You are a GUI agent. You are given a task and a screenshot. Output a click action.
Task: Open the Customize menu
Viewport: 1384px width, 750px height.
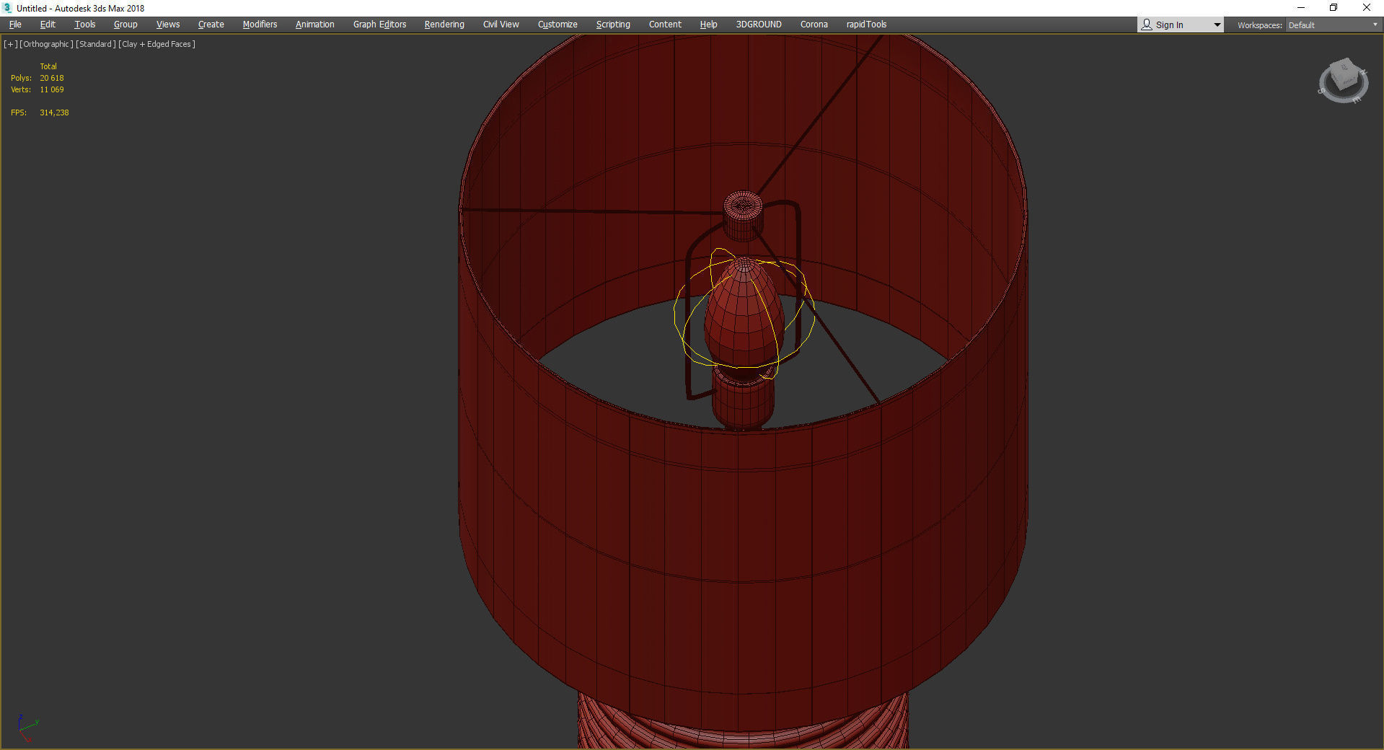point(557,25)
